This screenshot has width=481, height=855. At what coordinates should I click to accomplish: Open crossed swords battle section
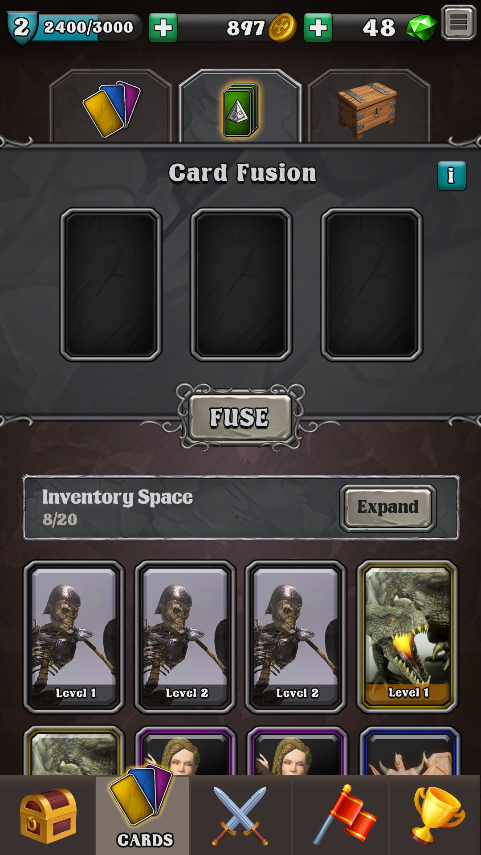(x=240, y=816)
